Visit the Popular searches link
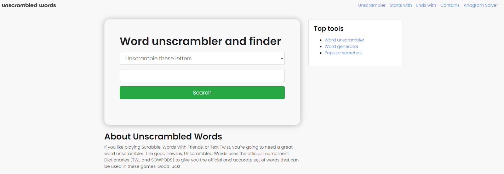 [343, 53]
